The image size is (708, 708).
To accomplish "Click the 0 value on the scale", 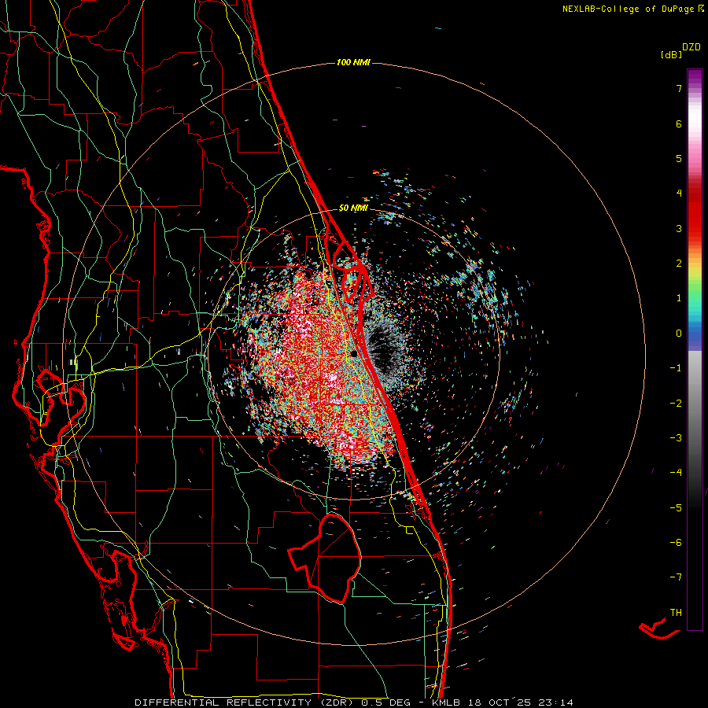I will point(679,334).
